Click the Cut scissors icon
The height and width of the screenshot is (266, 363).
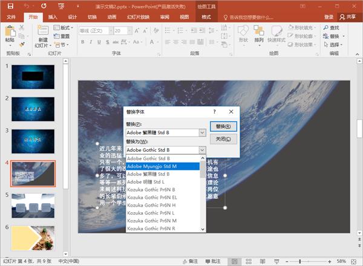22,28
